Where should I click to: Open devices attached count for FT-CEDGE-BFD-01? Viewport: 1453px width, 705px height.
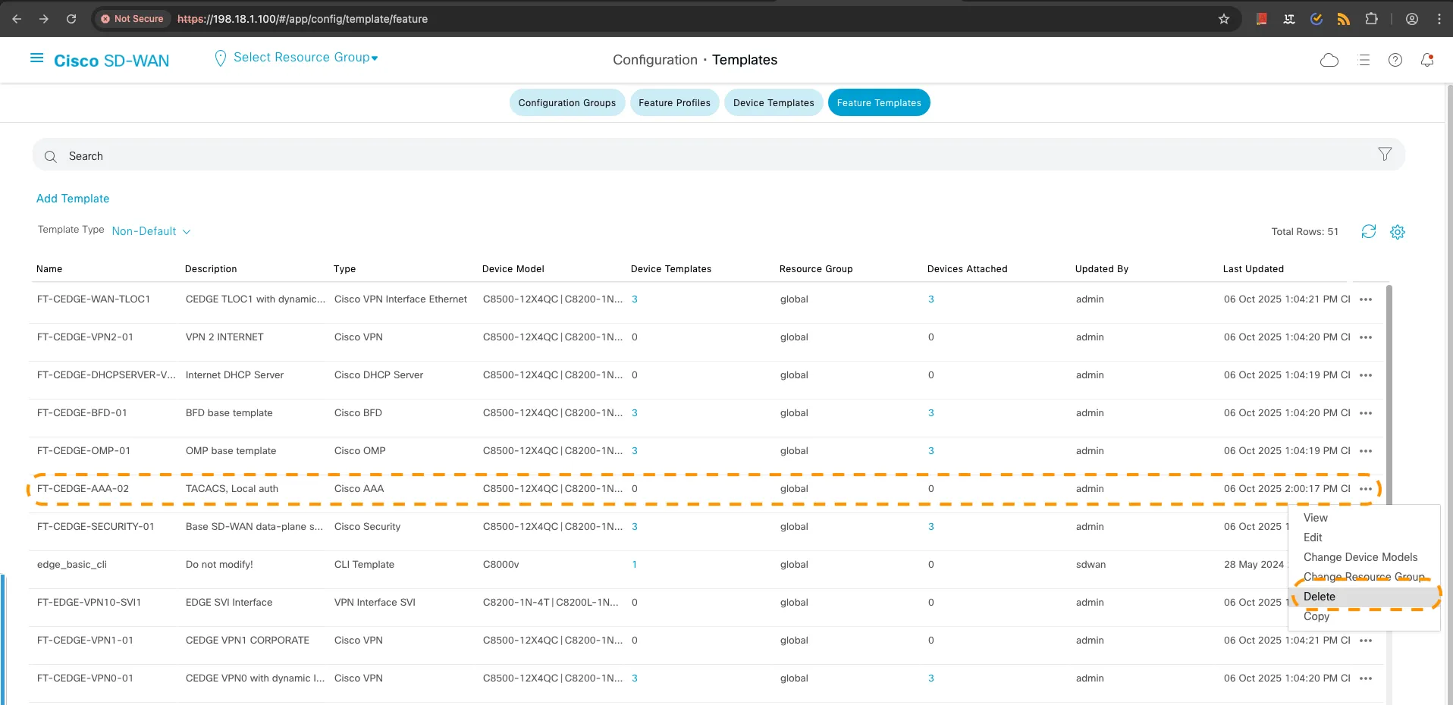tap(930, 413)
